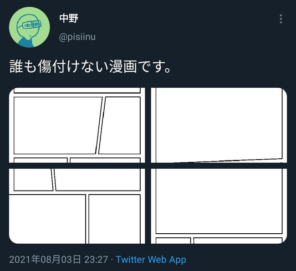Open the bottom-right blank manga page image
The height and width of the screenshot is (271, 296).
tap(219, 206)
